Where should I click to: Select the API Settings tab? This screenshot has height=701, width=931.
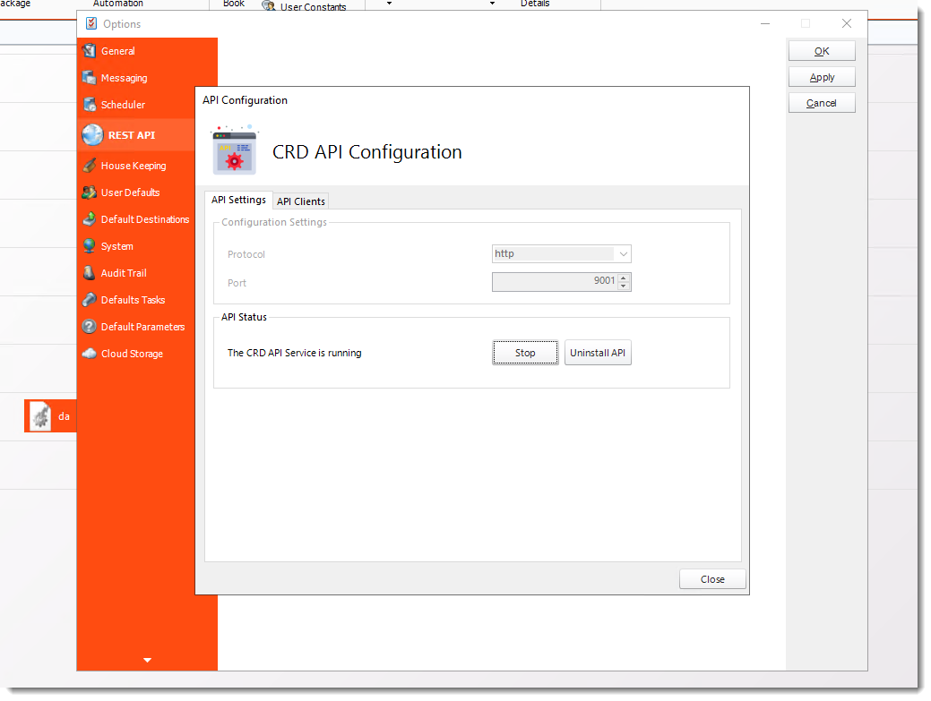[x=237, y=200]
